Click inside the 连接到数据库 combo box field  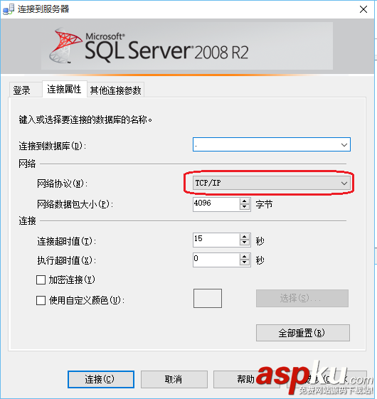(x=271, y=144)
